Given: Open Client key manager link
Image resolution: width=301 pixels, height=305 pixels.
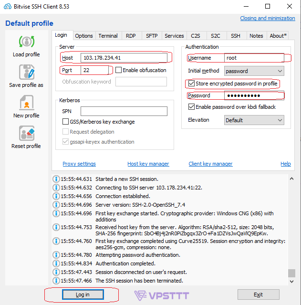Looking at the screenshot, I should (x=210, y=164).
